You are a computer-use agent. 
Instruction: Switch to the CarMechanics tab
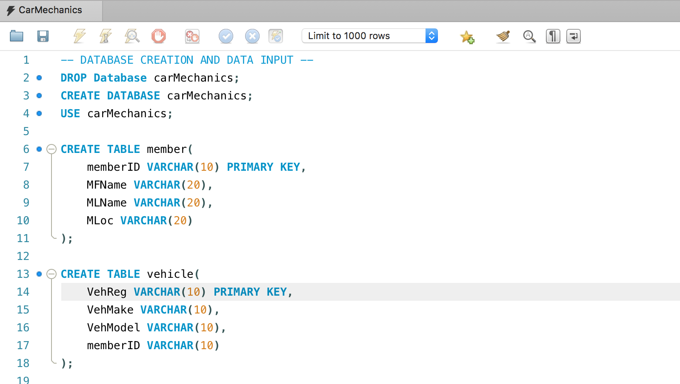(x=50, y=10)
